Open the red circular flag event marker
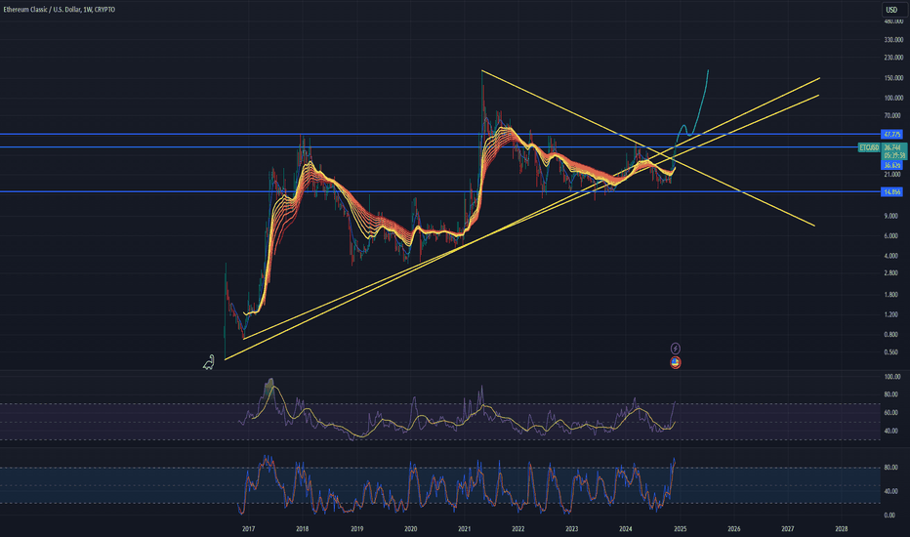 tap(676, 362)
